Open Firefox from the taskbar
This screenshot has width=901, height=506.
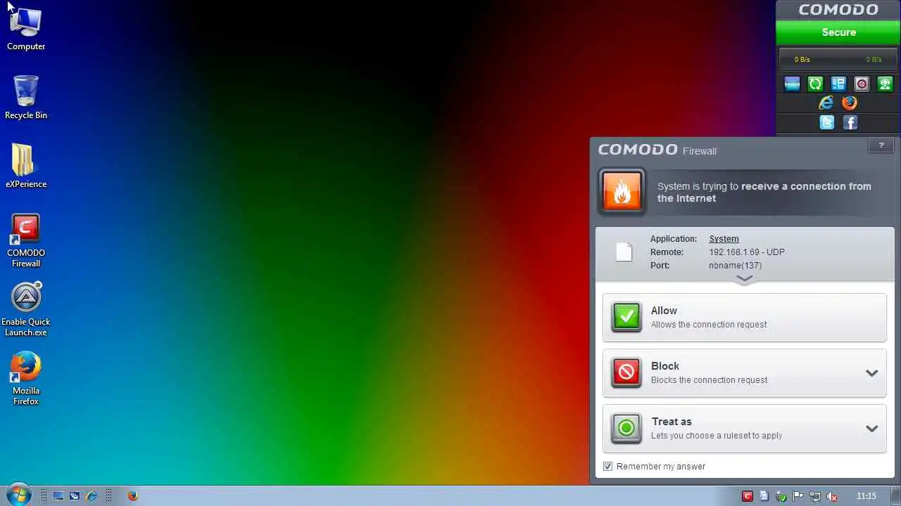[132, 496]
